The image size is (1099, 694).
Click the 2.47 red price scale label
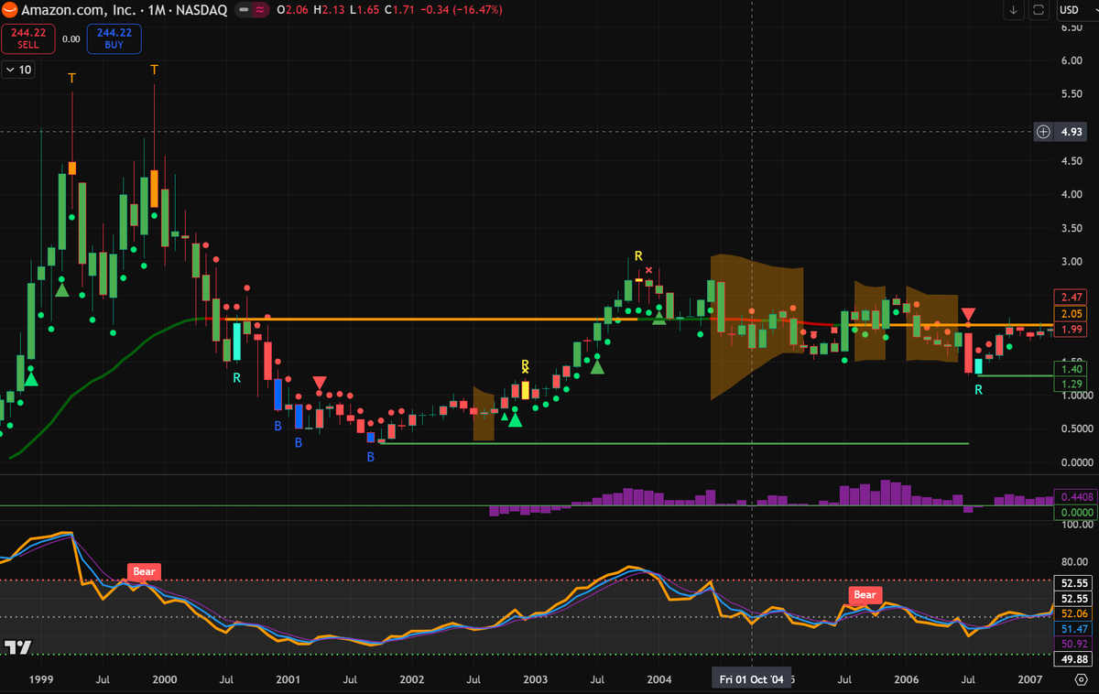(1072, 298)
